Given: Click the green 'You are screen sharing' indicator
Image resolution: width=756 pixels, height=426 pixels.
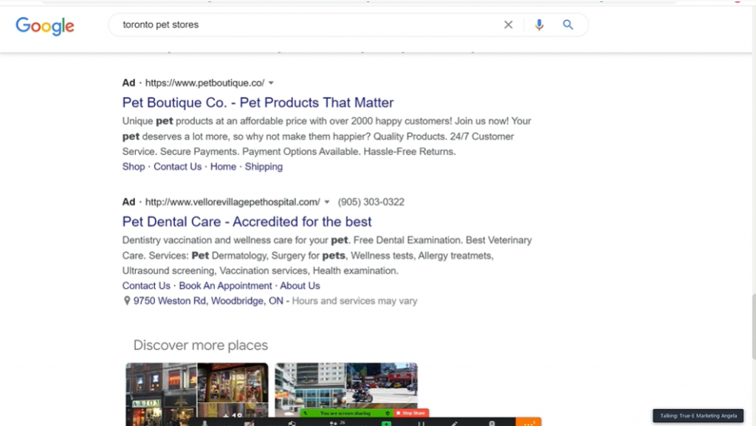Looking at the screenshot, I should (345, 413).
